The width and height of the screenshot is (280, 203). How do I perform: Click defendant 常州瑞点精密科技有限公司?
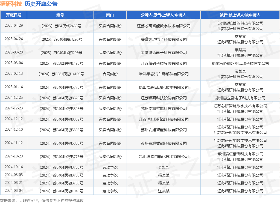click(240, 154)
